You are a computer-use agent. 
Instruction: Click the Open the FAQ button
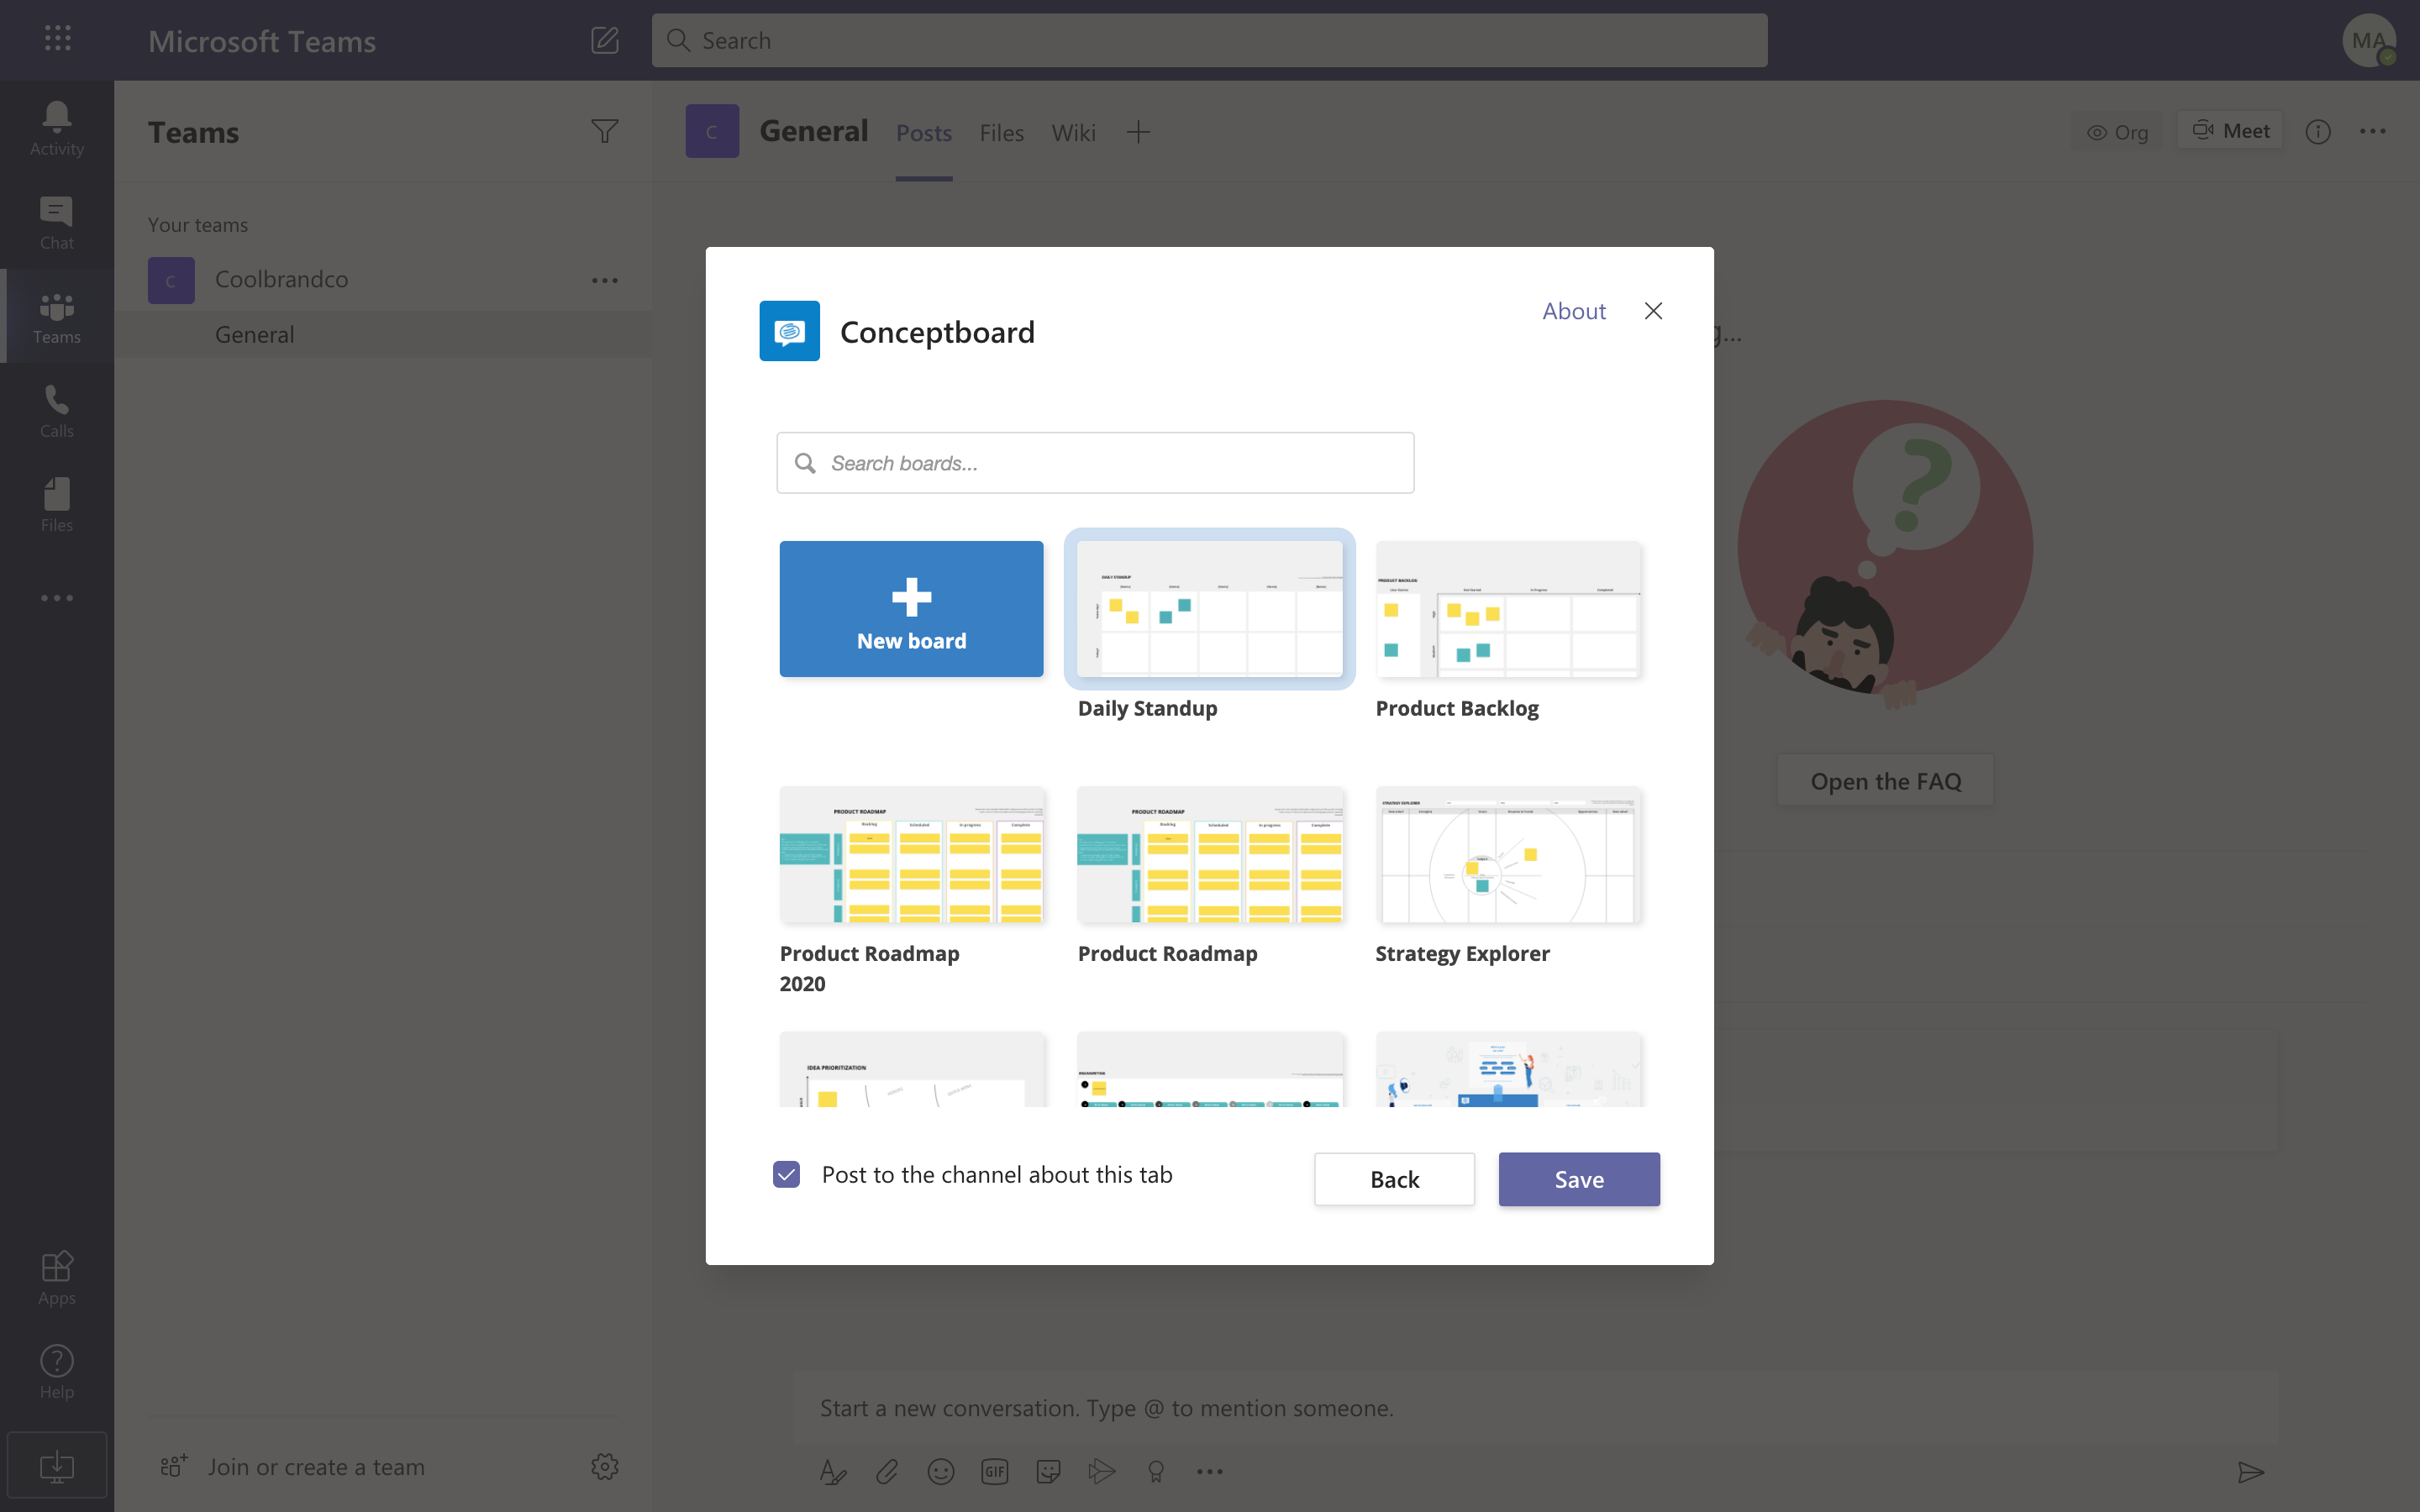click(x=1885, y=781)
